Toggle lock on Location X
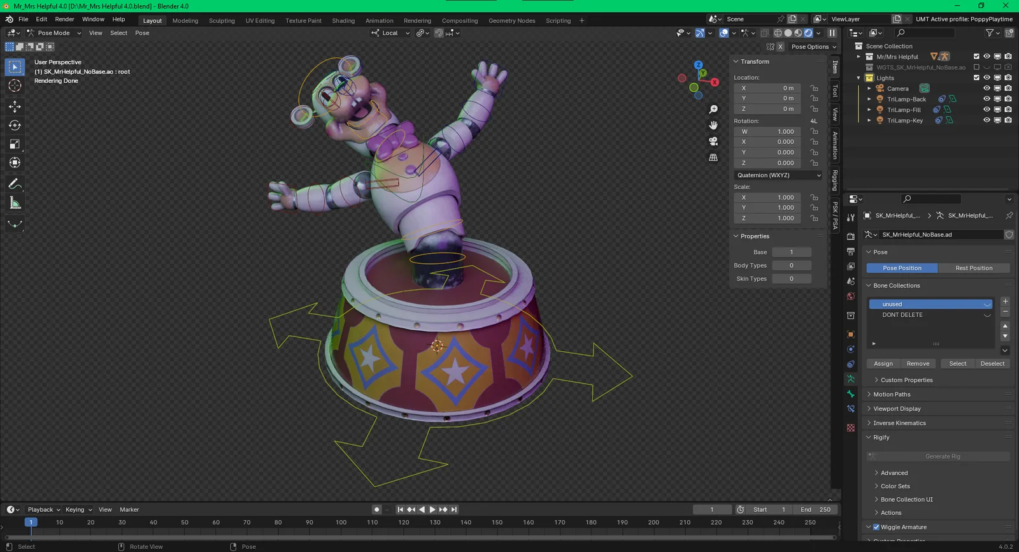The image size is (1019, 552). 815,88
